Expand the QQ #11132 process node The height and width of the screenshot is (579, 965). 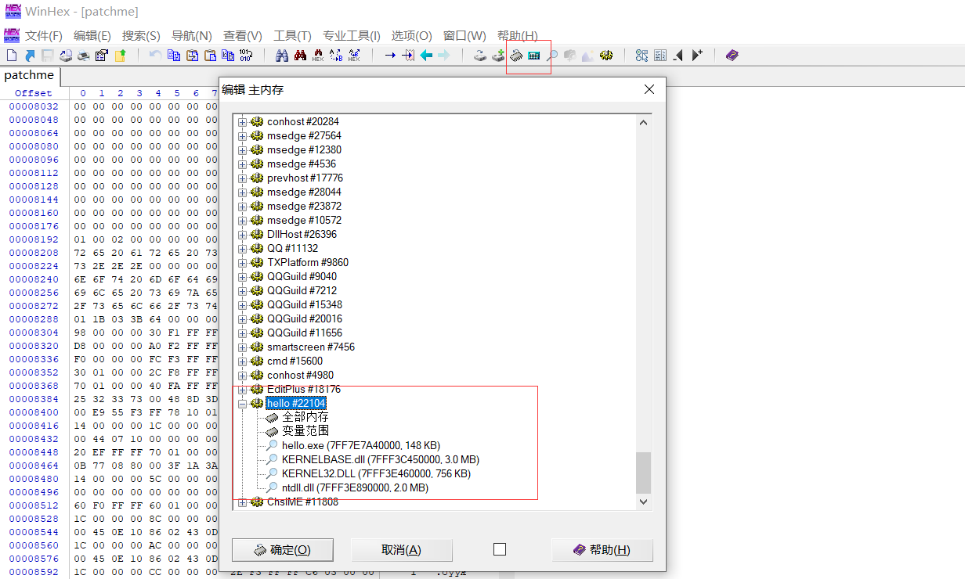(242, 249)
